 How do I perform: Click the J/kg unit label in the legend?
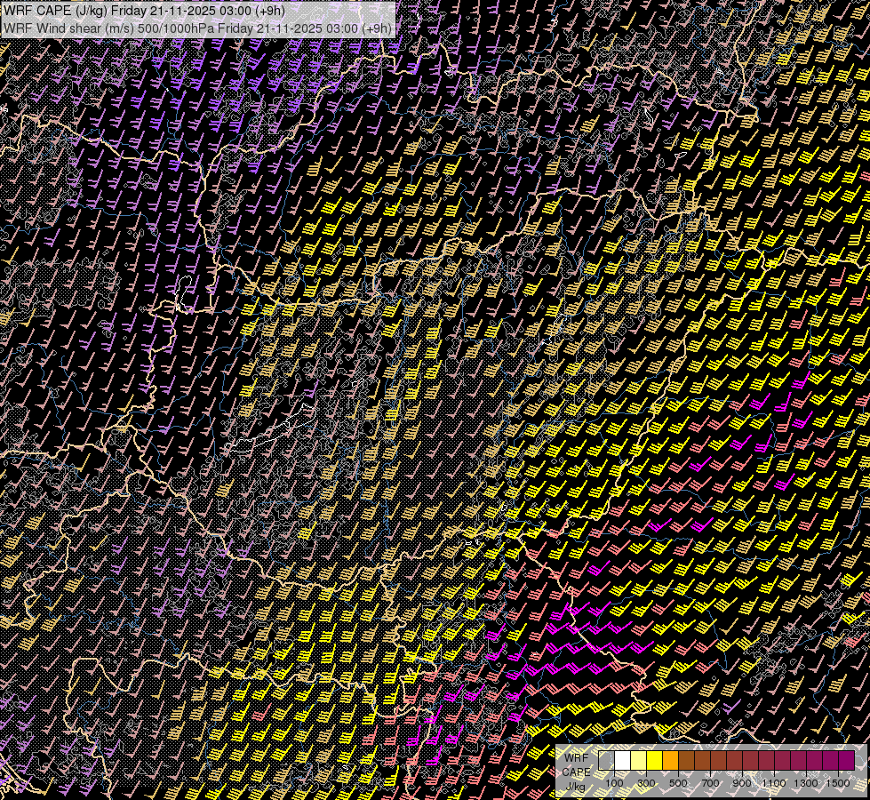pyautogui.click(x=576, y=787)
